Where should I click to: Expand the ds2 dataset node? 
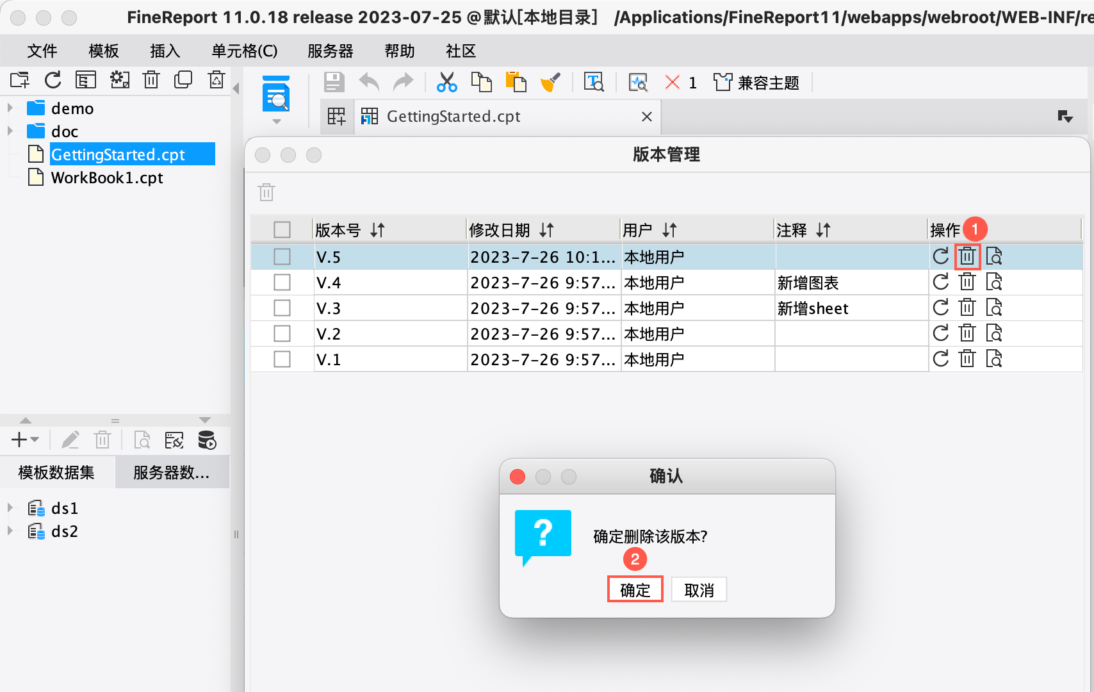pyautogui.click(x=10, y=531)
